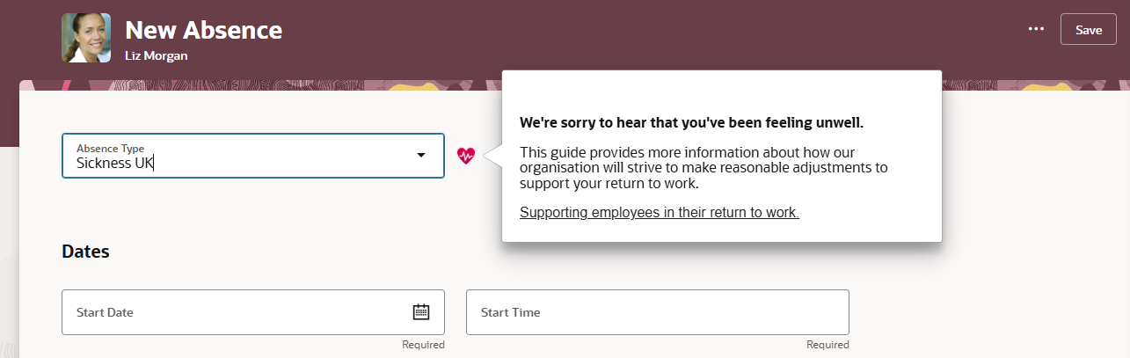Click the heart health guidance icon
Screen dimensions: 1130x358
466,156
